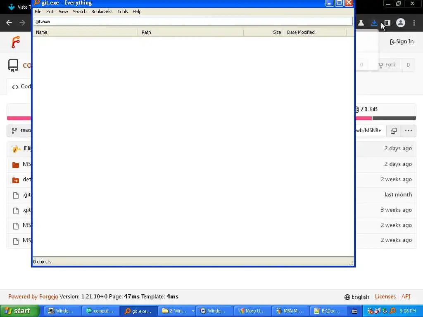
Task: Expand the 2 Win... taskbar group arrow
Action: 193,311
